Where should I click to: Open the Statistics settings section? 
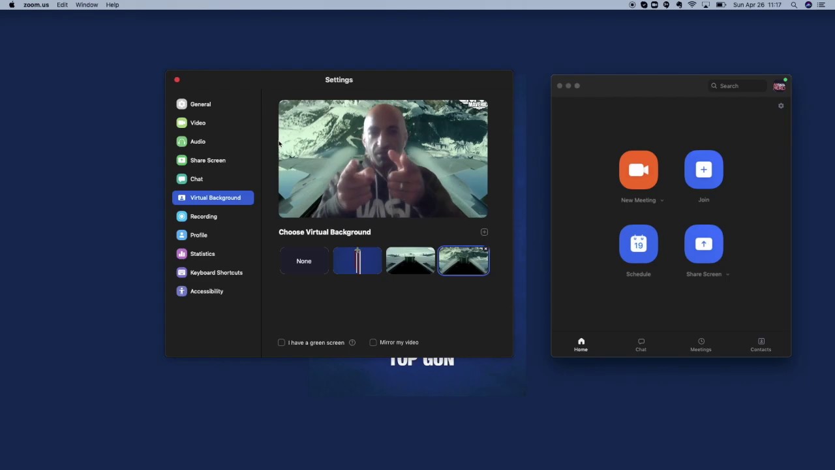[x=213, y=254]
